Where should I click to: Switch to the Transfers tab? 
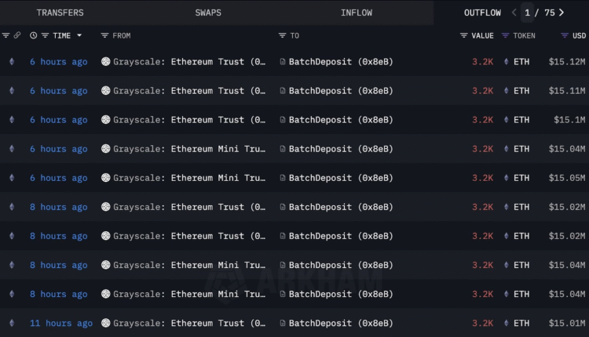coord(60,13)
